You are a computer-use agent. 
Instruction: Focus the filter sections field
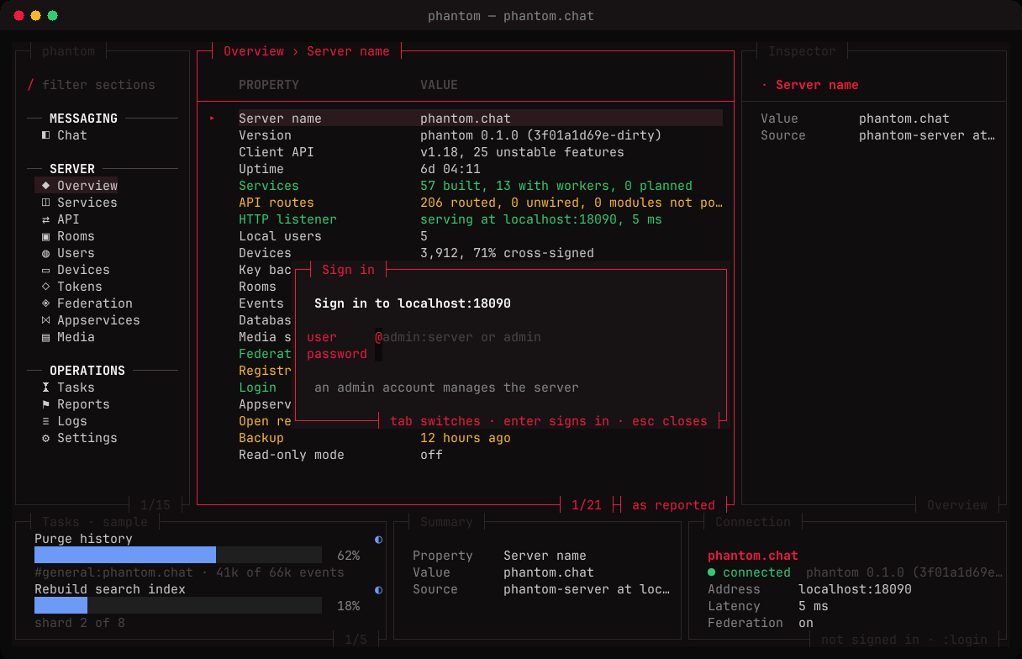click(98, 85)
